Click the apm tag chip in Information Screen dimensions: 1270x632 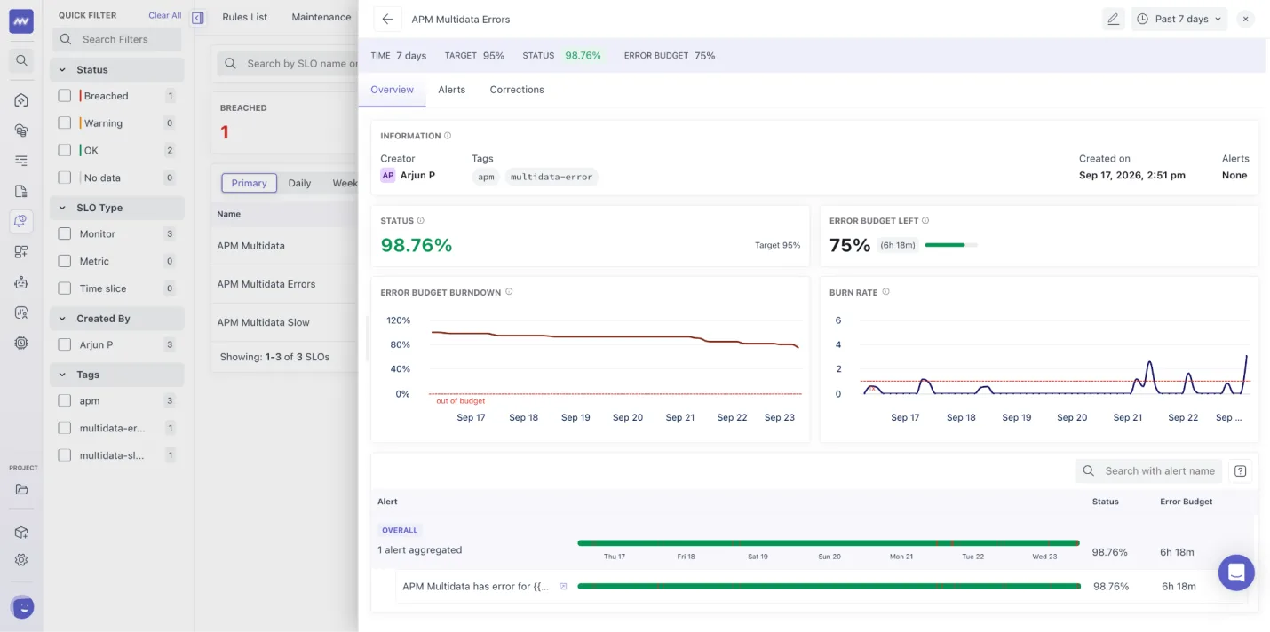(x=486, y=177)
